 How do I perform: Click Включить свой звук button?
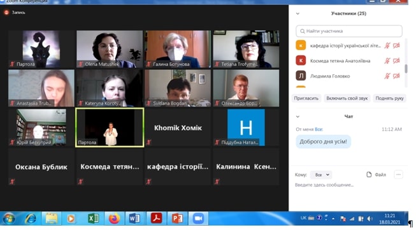click(347, 98)
